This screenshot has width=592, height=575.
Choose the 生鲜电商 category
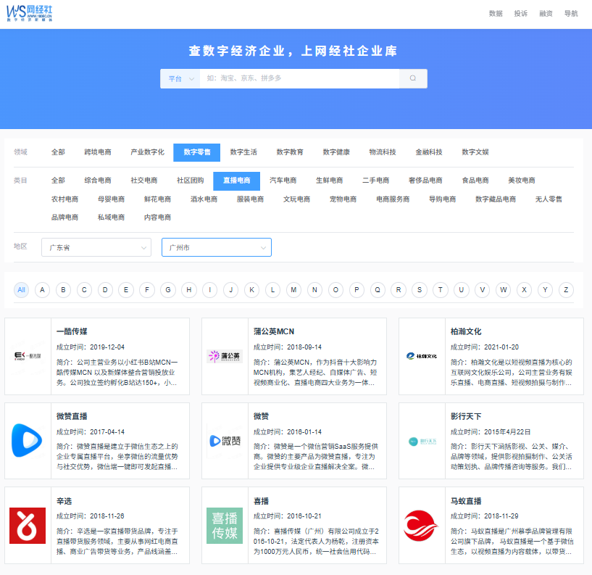coord(330,181)
